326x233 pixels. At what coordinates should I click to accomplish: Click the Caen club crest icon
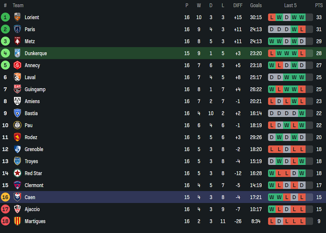pos(18,197)
